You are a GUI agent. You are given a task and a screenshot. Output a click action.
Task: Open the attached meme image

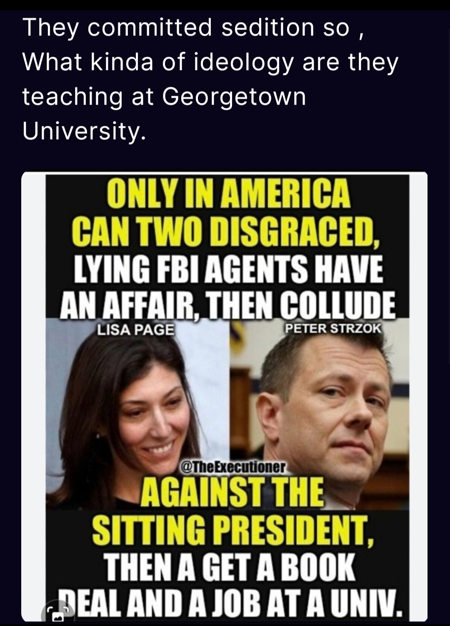(225, 396)
